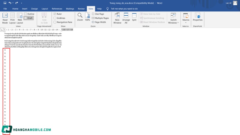Enable the Gridlines checkbox
The image size is (240, 135).
(x=55, y=18)
